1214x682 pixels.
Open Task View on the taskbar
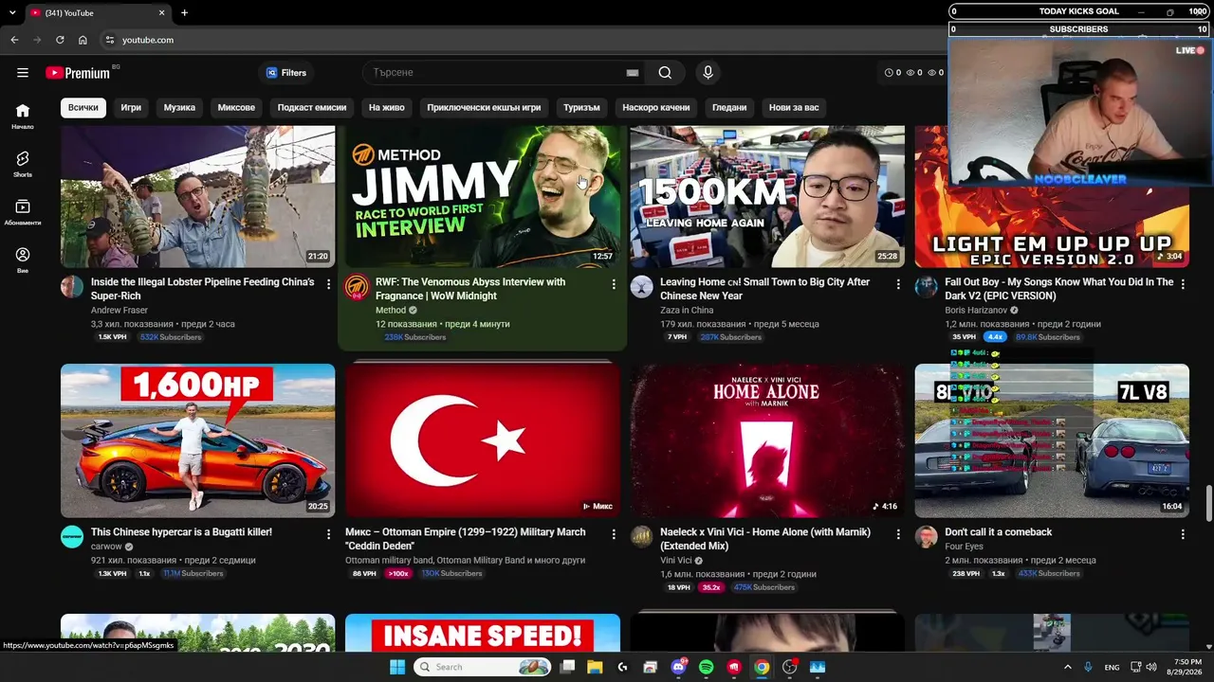click(567, 667)
